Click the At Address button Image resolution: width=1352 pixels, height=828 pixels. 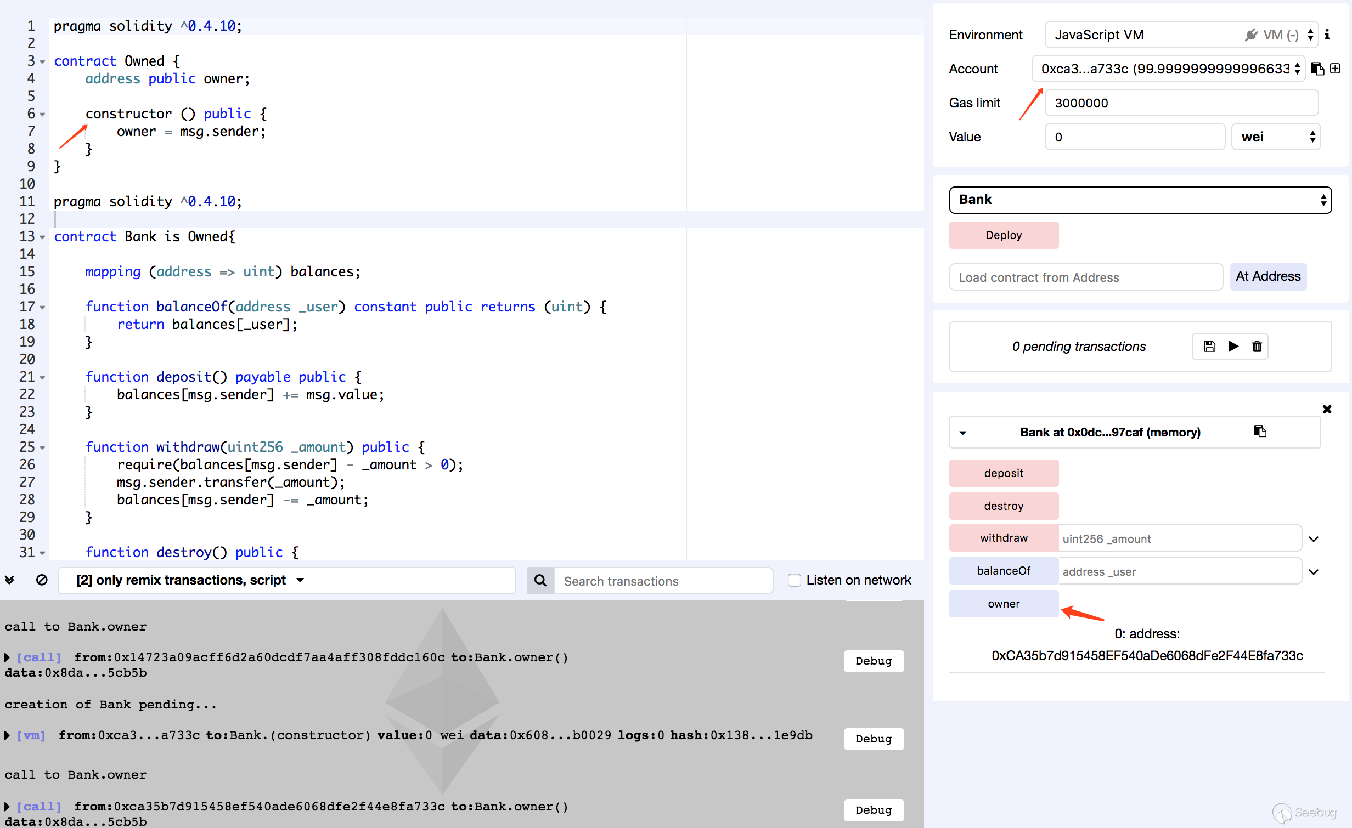1267,276
